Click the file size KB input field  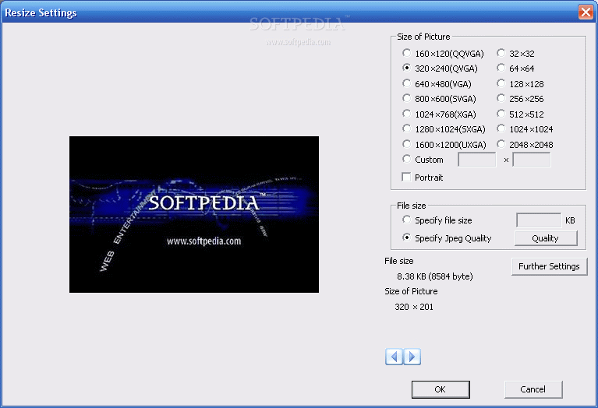pyautogui.click(x=539, y=220)
